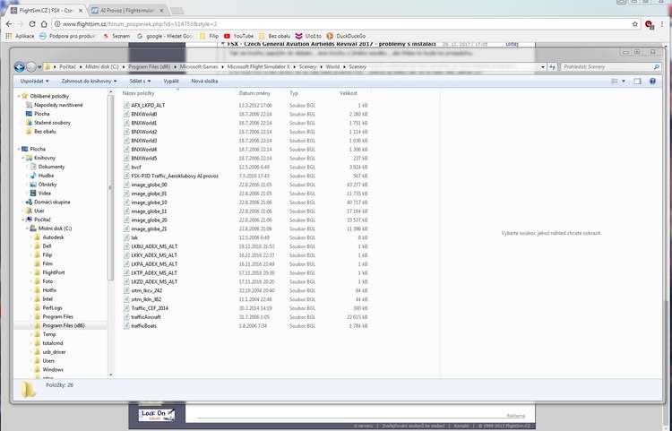Collapse the Počítač tree node

coord(23,220)
